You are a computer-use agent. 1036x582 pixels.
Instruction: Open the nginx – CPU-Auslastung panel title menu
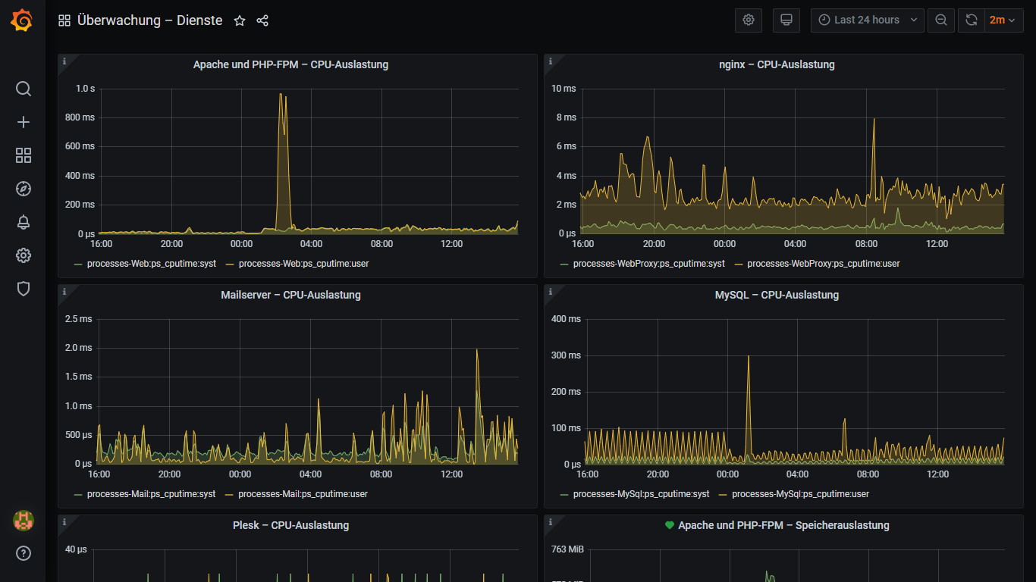[777, 65]
